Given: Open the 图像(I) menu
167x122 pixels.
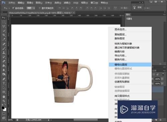Looking at the screenshot, I should (x=30, y=3).
